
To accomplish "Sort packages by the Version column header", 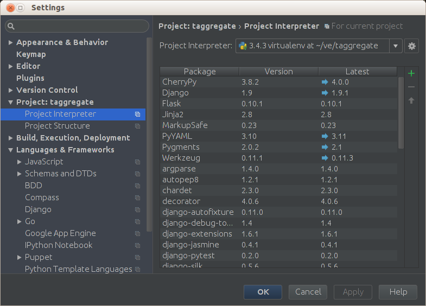I will pos(278,72).
